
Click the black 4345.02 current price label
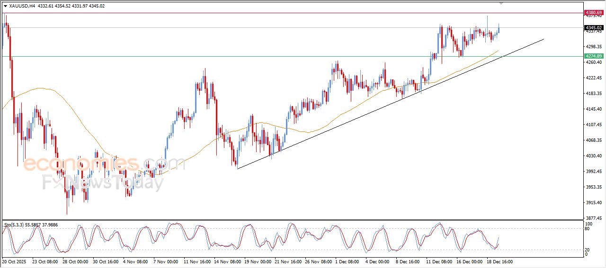click(594, 28)
